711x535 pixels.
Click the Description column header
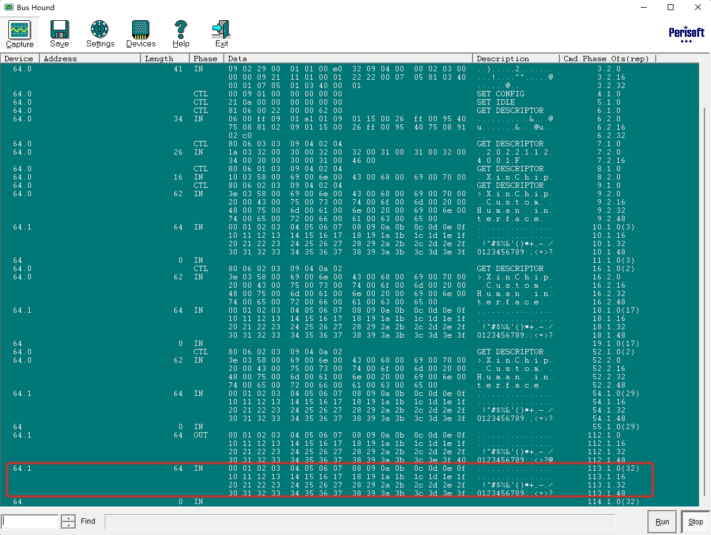[x=516, y=58]
